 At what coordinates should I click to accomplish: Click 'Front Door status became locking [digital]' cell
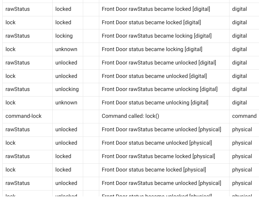(164, 49)
